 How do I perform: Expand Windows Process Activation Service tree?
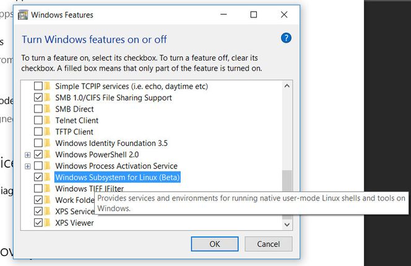27,166
